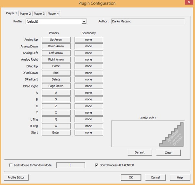
Task: Open Help for plugin configuration
Action: point(180,178)
